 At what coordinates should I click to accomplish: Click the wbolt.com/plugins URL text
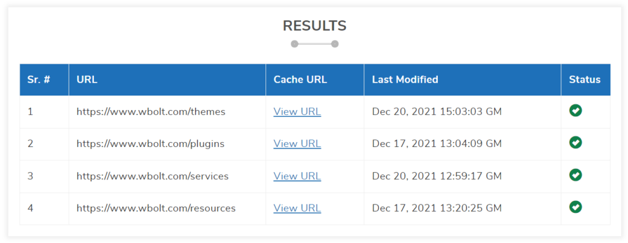click(x=151, y=144)
